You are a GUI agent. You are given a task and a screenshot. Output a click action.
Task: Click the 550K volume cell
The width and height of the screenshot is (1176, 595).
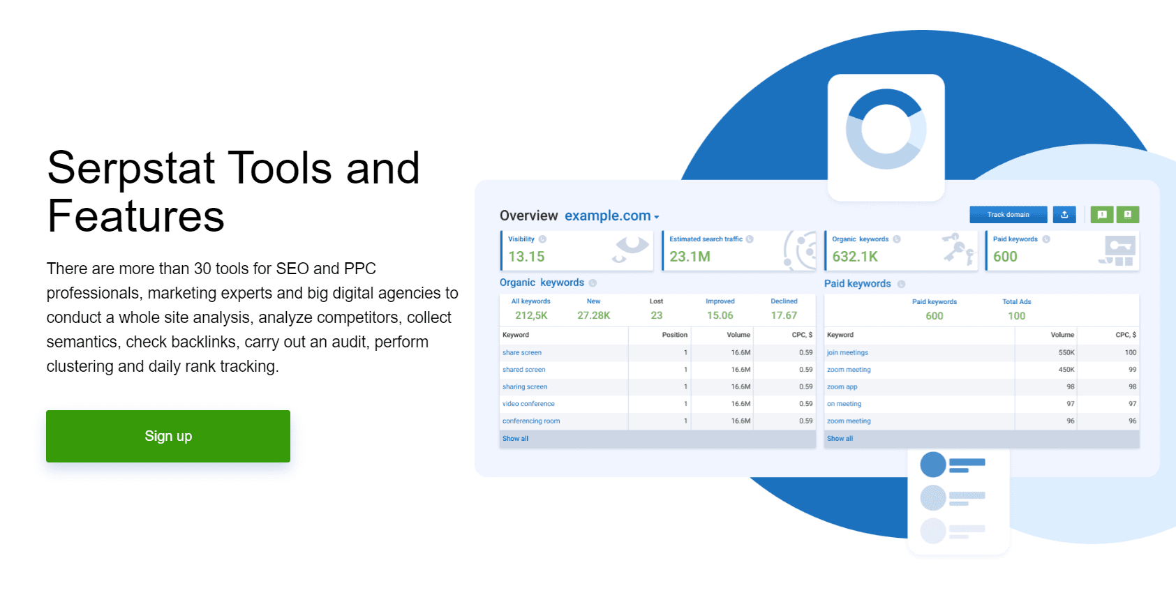1066,353
